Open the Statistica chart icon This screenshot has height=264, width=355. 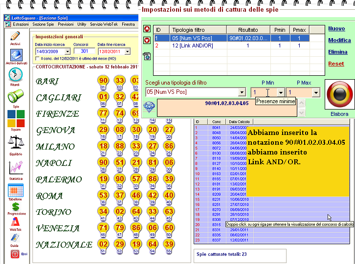pos(15,168)
